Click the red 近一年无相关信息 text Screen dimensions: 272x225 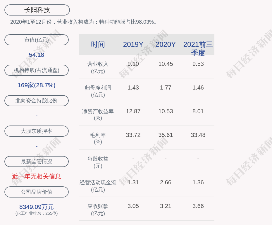(x=37, y=176)
